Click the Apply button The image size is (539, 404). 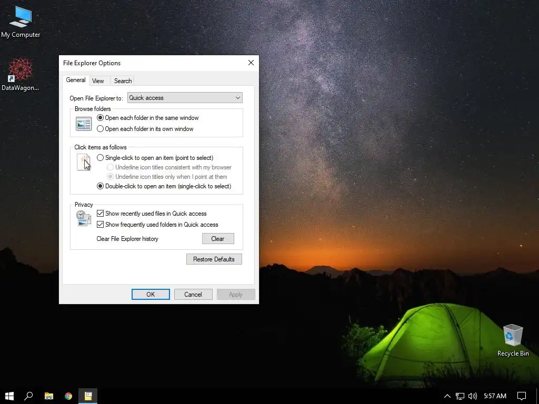(236, 295)
